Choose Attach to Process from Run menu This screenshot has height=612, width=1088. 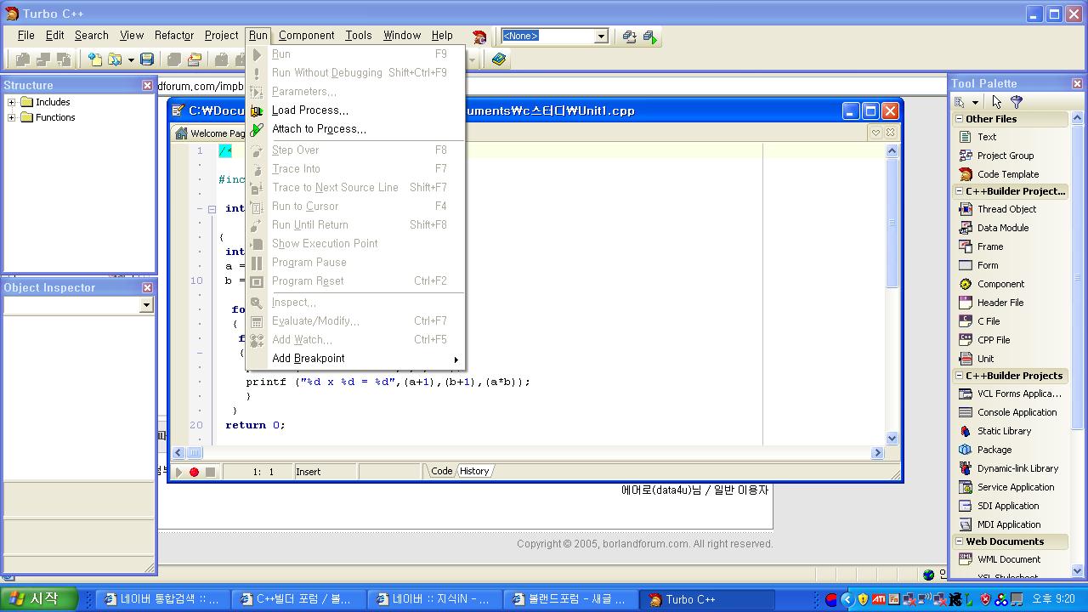(319, 129)
